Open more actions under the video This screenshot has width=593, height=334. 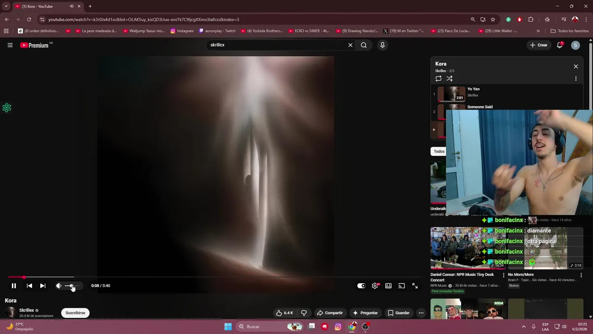pos(421,313)
